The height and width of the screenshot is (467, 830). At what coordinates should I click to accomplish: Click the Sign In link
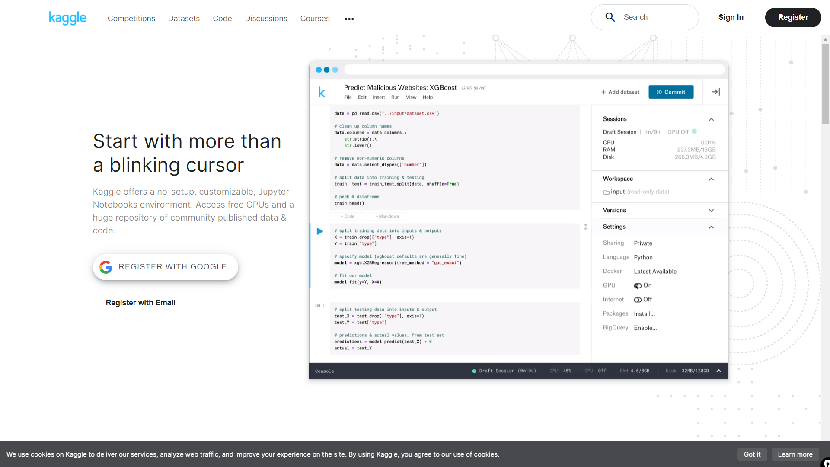click(731, 17)
